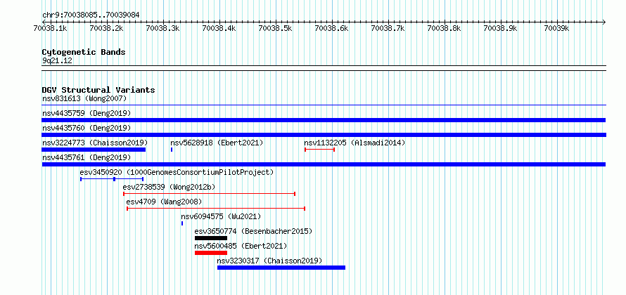The height and width of the screenshot is (295, 626).
Task: Click the 70038.9k ruler tick label
Action: [500, 28]
